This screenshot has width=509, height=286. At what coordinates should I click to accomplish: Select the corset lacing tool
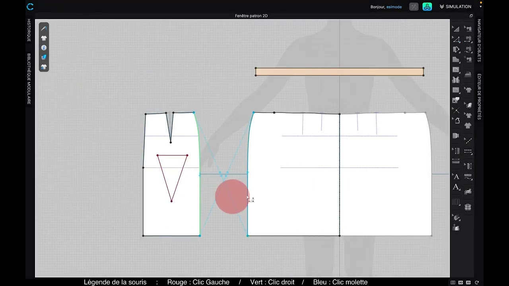456,80
